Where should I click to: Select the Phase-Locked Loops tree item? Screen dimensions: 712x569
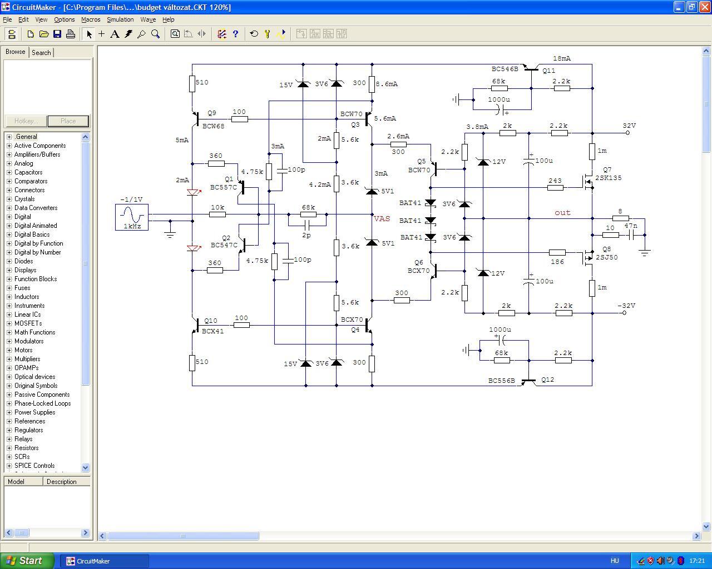coord(42,403)
